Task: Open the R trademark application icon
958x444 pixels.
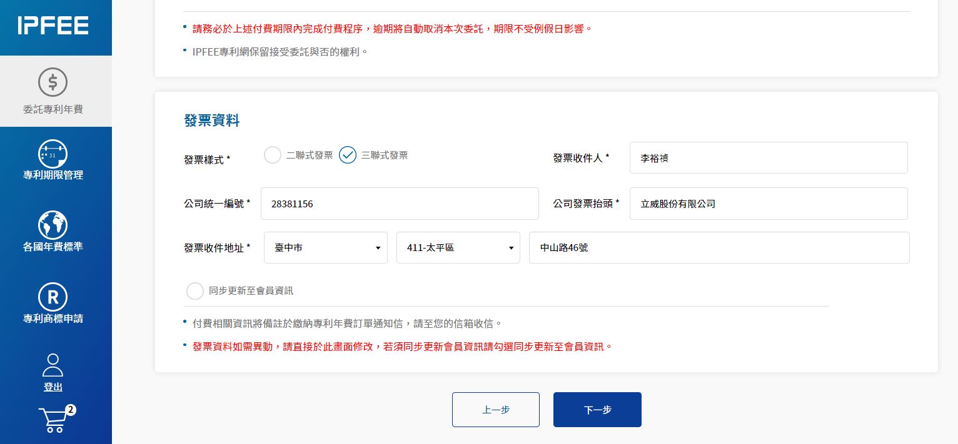Action: tap(53, 297)
